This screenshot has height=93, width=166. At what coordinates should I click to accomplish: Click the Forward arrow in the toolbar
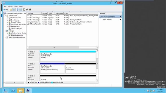point(7,10)
